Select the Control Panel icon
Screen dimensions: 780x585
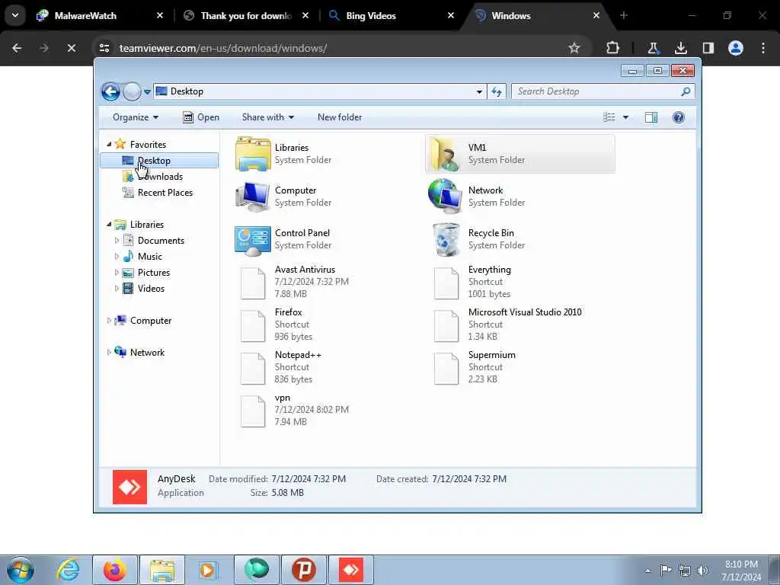tap(253, 240)
